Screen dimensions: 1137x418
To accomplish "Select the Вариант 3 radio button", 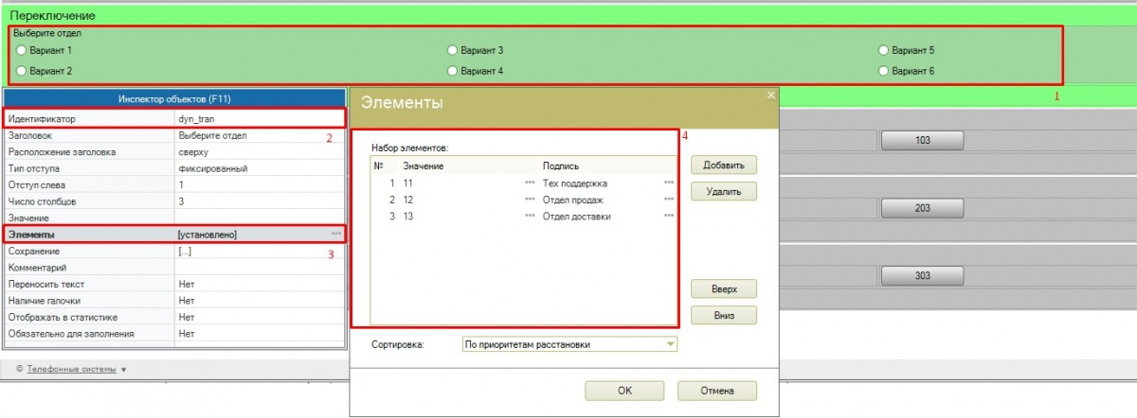I will click(453, 50).
